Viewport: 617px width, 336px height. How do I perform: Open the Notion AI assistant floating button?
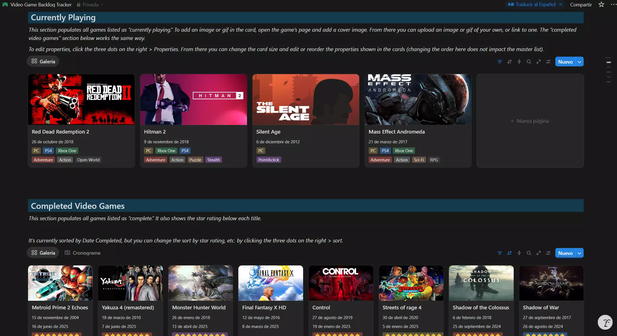click(x=605, y=322)
